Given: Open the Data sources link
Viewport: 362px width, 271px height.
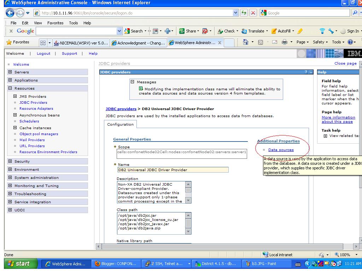Looking at the screenshot, I should point(281,150).
